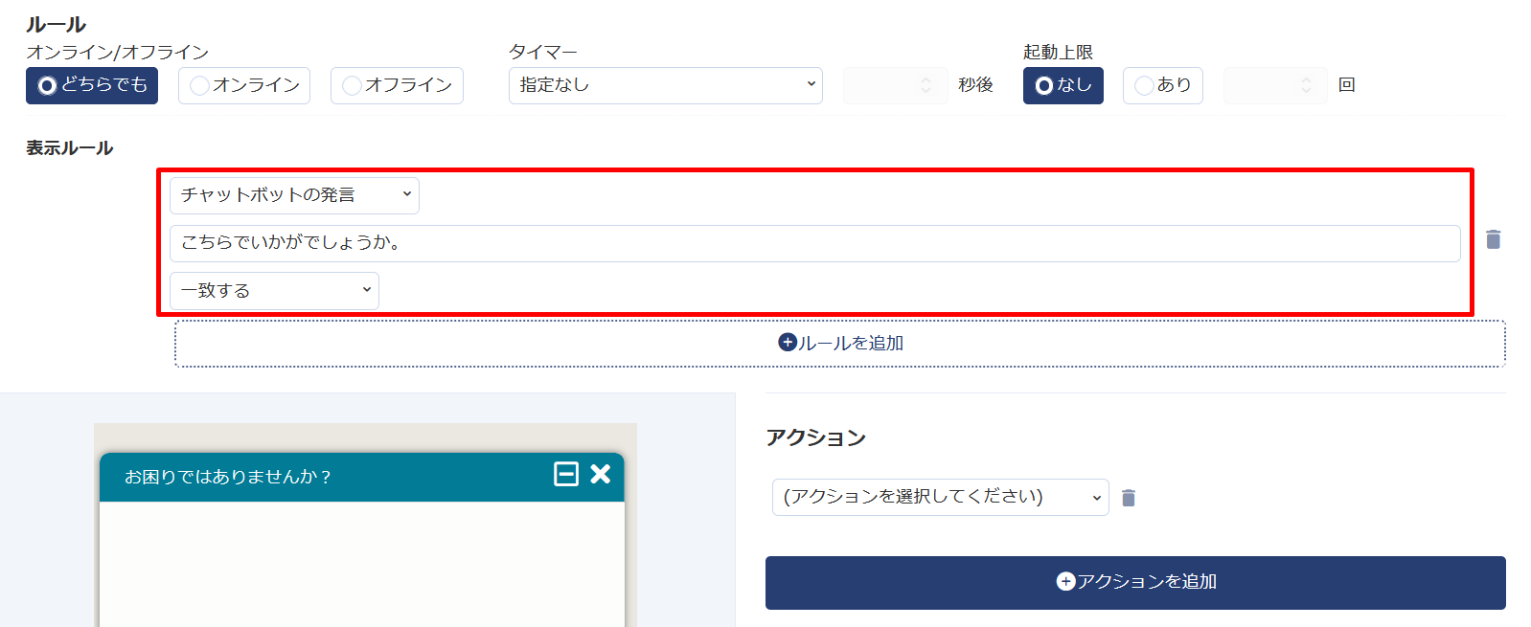Open the タイマー dropdown showing 指定なし
Image resolution: width=1531 pixels, height=627 pixels.
(665, 85)
